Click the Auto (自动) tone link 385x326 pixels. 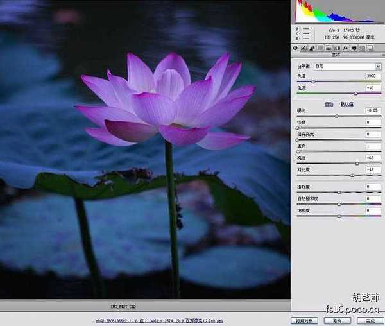(x=329, y=103)
